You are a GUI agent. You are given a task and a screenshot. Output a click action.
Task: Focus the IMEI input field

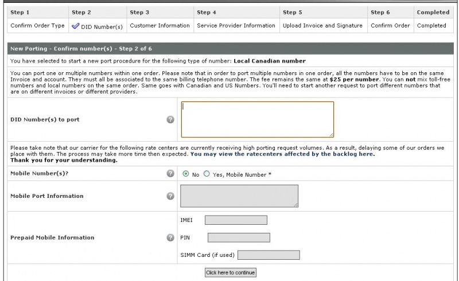click(x=236, y=220)
